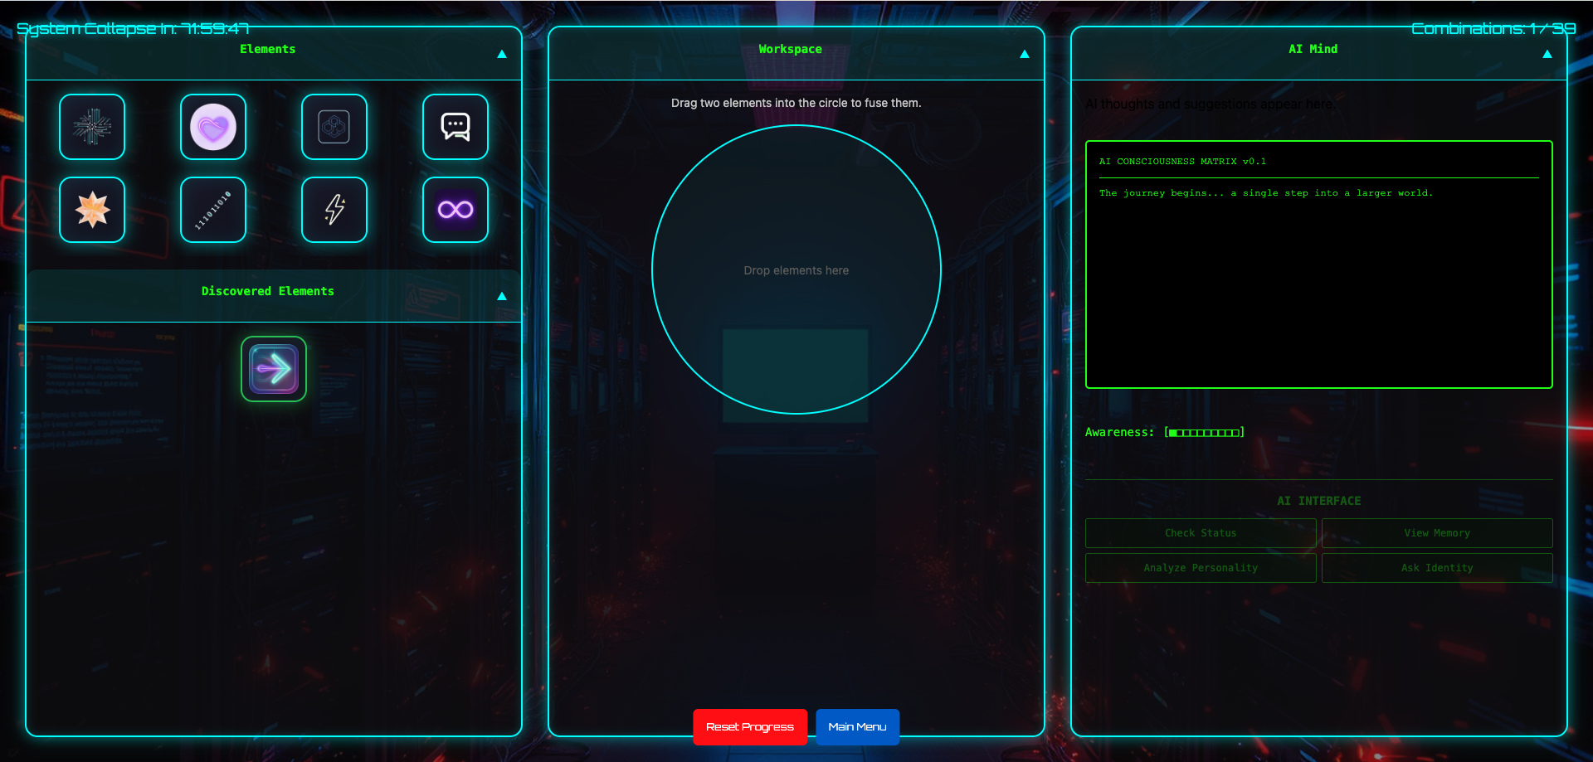Choose the interlocked rings cube element
Screen dimensions: 1593x762
pos(334,127)
